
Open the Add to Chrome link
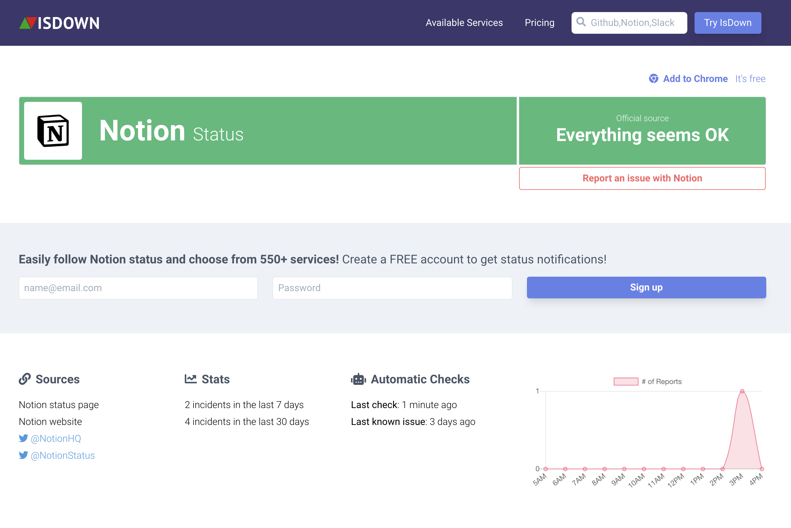pos(695,78)
